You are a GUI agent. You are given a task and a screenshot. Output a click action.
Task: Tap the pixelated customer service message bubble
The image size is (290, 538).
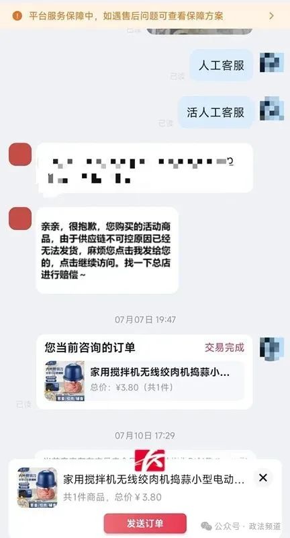(144, 167)
